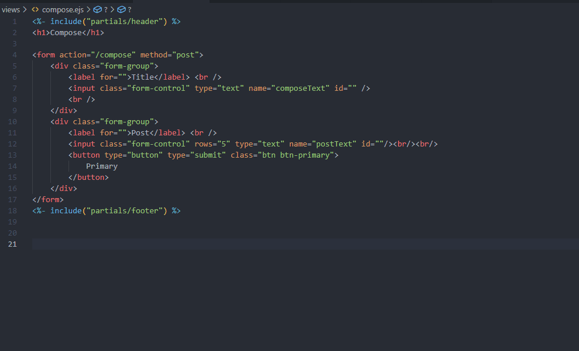Click line number 4 in gutter
Viewport: 579px width, 351px height.
pyautogui.click(x=15, y=54)
